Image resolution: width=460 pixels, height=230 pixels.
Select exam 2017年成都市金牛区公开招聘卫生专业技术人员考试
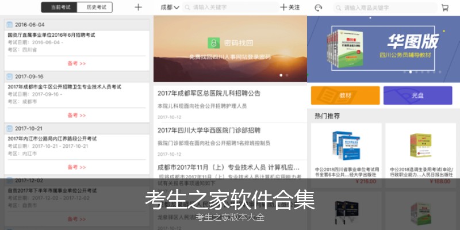pyautogui.click(x=64, y=87)
